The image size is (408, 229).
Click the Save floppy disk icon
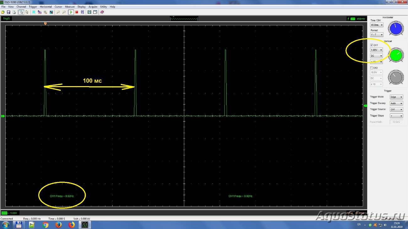[x=8, y=12]
